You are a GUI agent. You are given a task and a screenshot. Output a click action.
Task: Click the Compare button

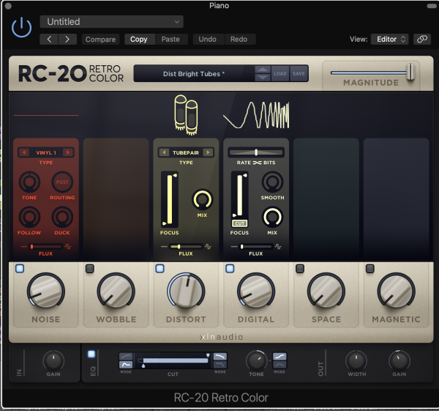100,40
